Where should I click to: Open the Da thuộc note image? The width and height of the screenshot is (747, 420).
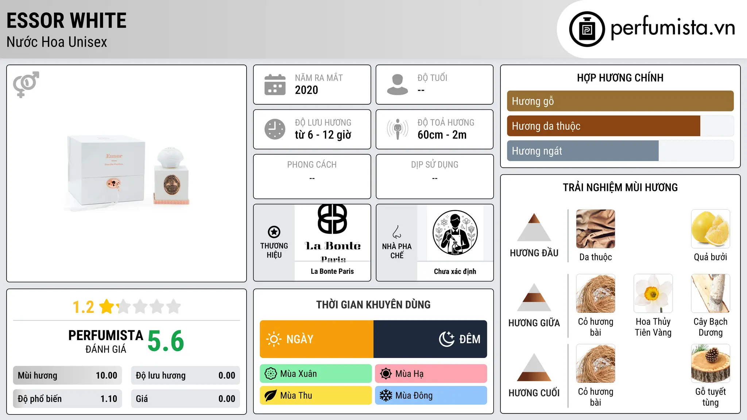tap(596, 229)
